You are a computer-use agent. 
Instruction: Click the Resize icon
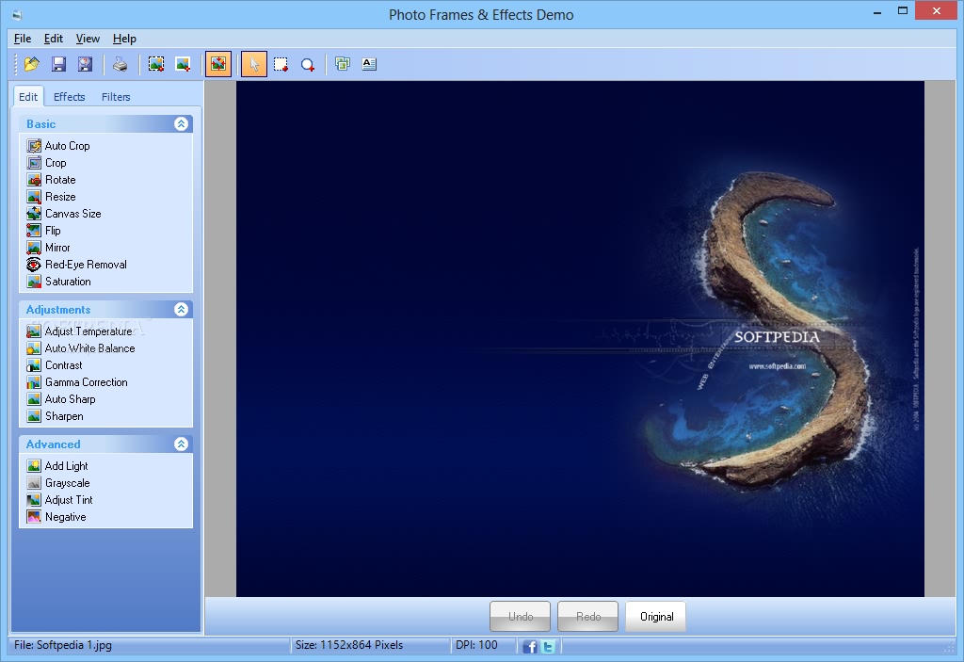(34, 197)
